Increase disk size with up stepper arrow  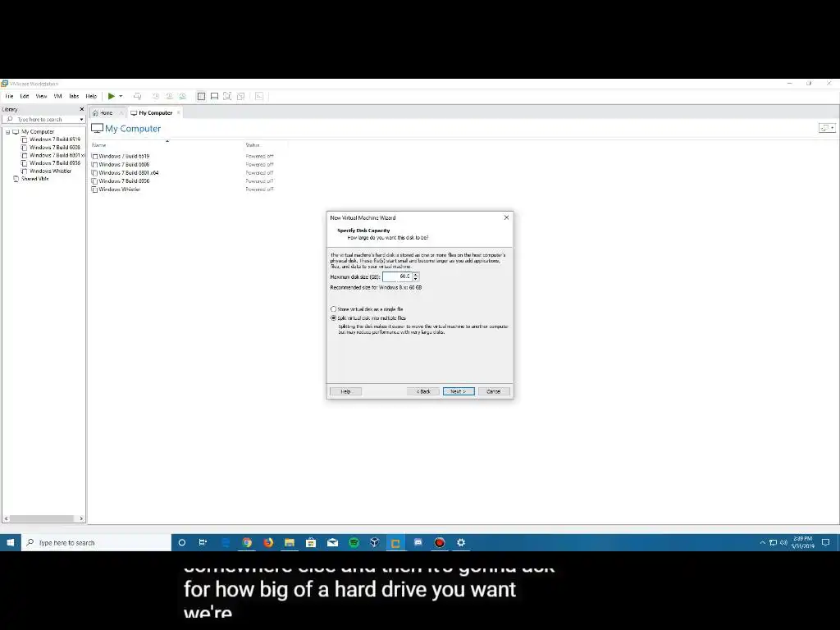[416, 274]
